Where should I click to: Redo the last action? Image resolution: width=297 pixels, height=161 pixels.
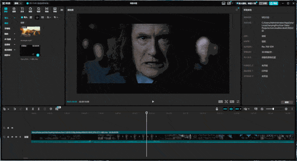pyautogui.click(x=21, y=109)
